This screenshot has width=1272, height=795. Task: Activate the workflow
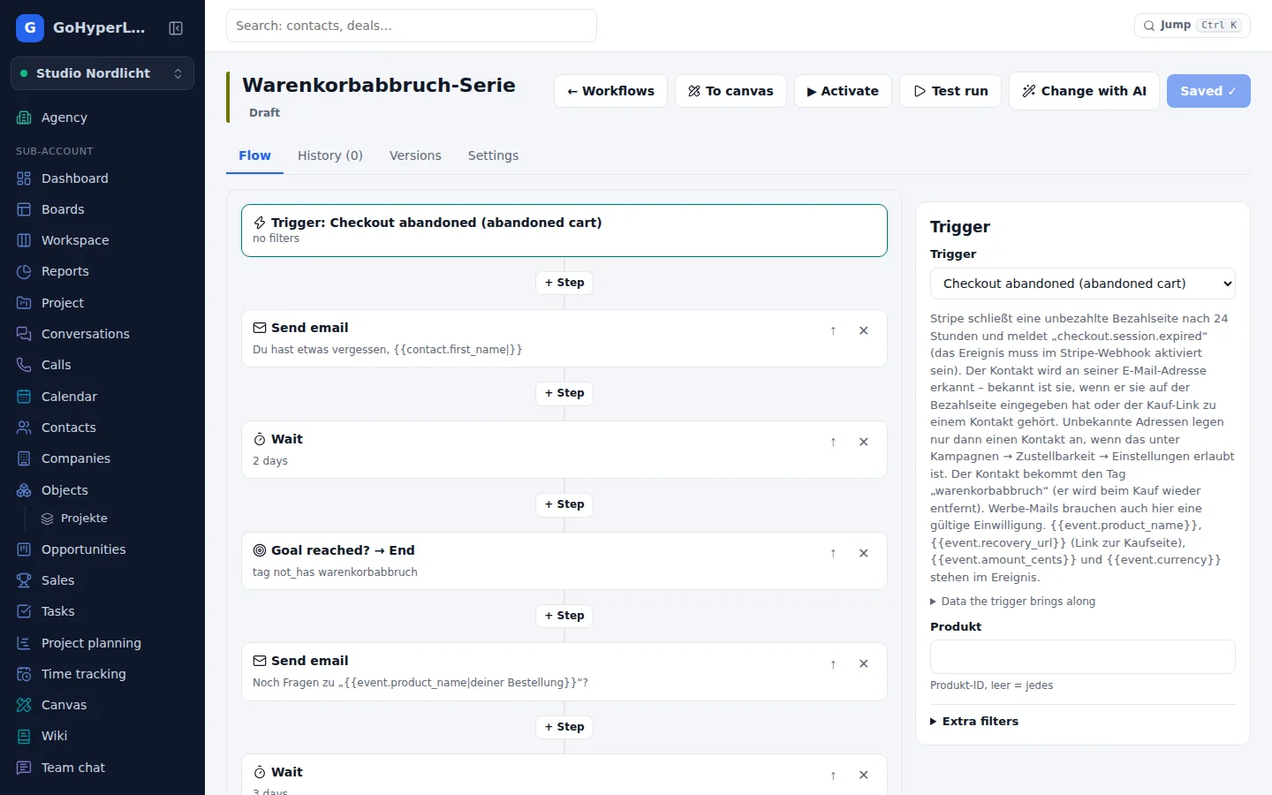tap(843, 91)
